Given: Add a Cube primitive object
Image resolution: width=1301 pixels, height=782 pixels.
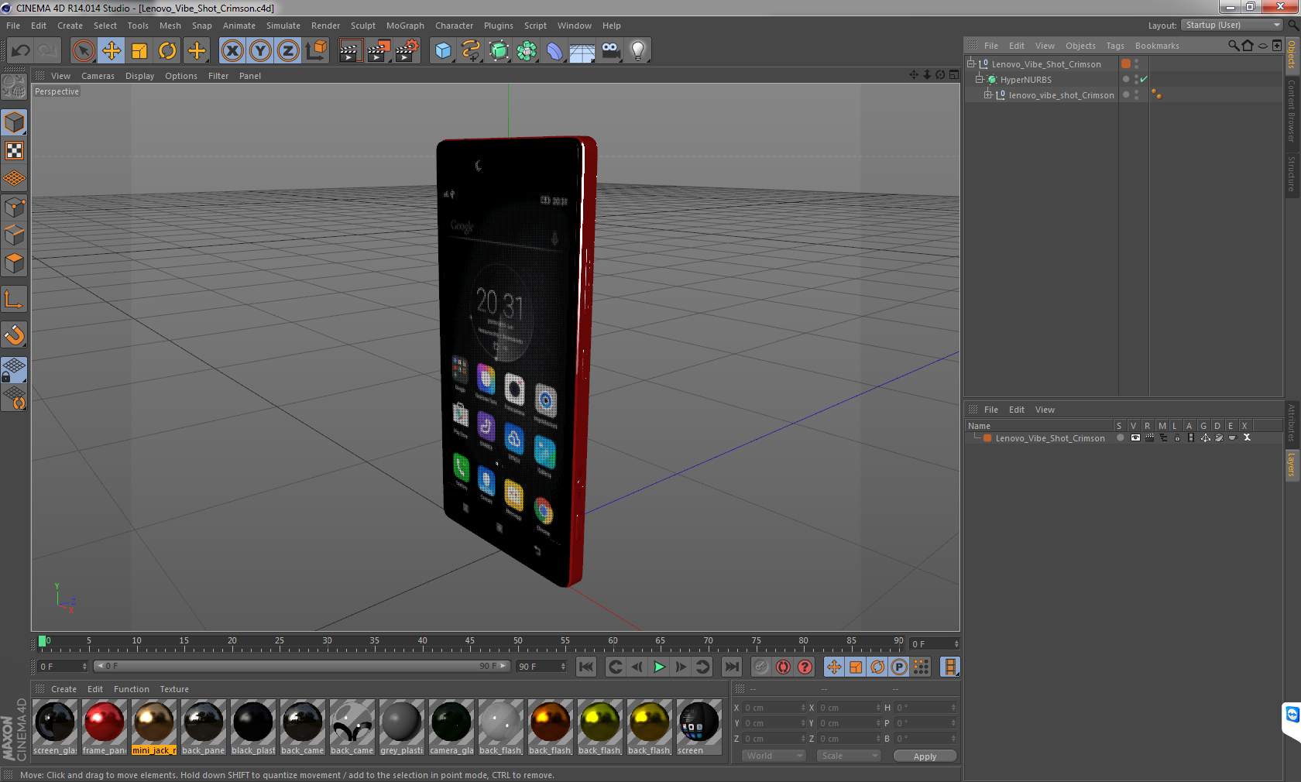Looking at the screenshot, I should pyautogui.click(x=443, y=51).
